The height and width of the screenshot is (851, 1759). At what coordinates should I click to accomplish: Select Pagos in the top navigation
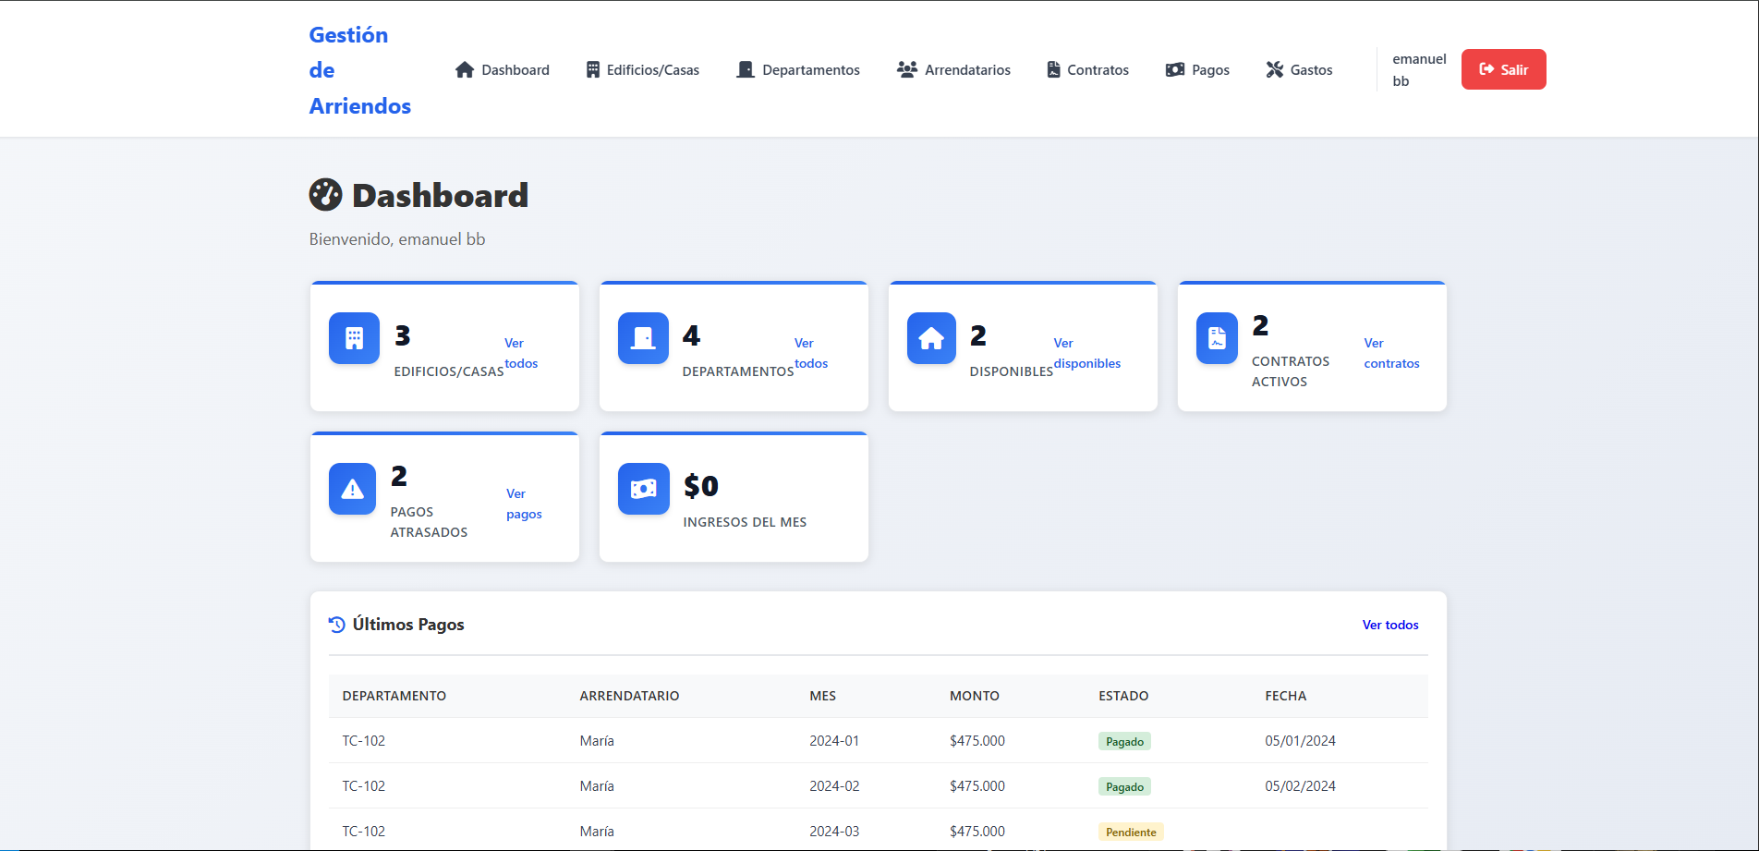(1197, 69)
